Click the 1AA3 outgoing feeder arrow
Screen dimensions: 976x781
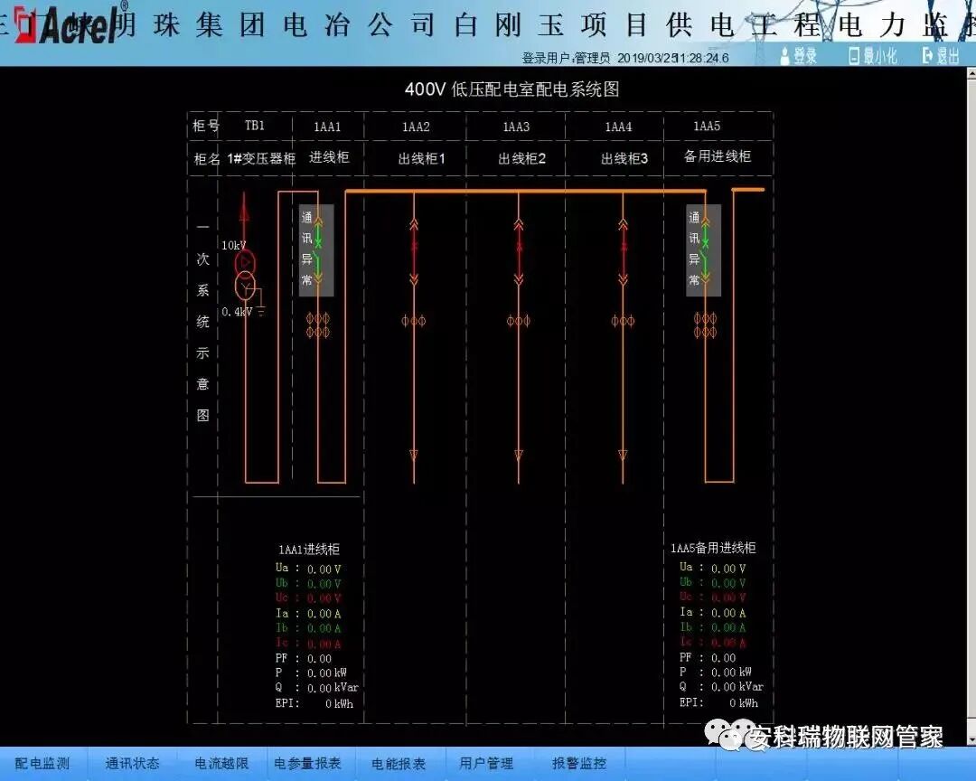(519, 456)
